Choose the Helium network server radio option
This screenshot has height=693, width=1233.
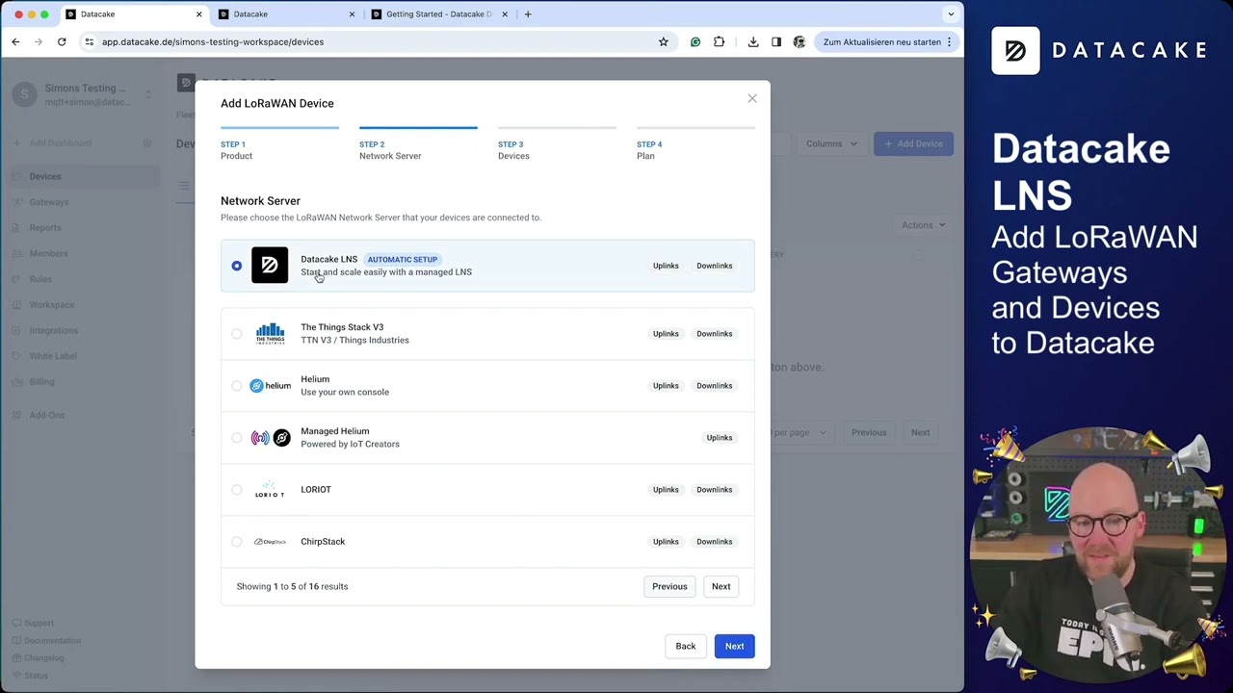point(237,386)
